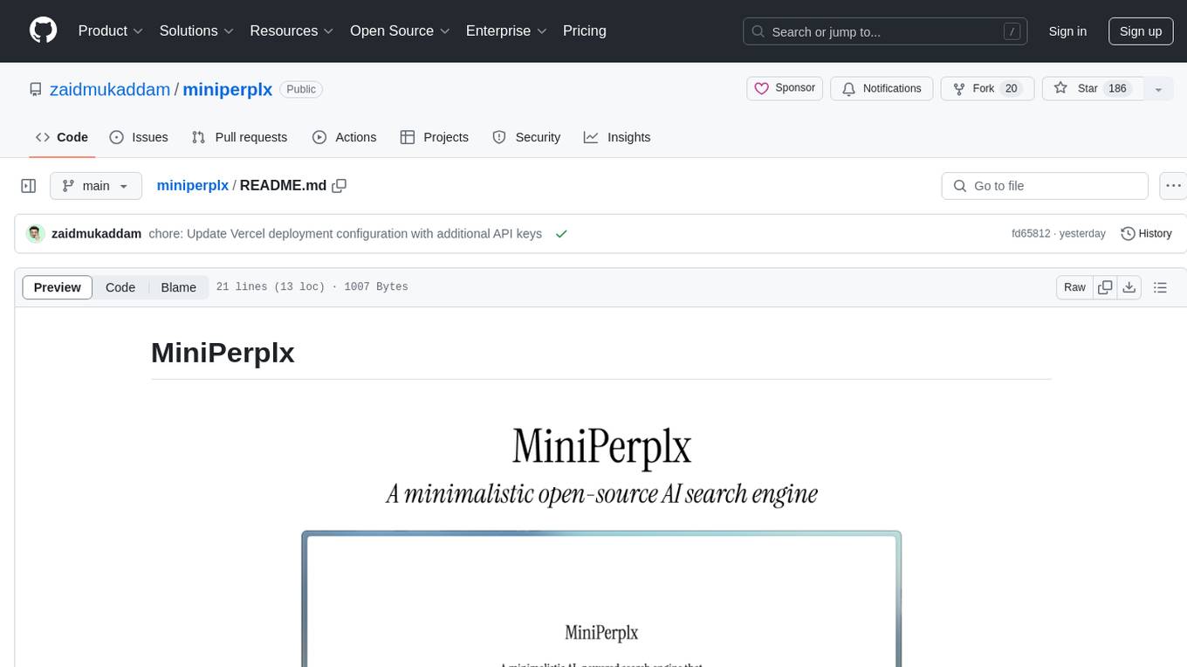Sign in to GitHub
Viewport: 1187px width, 667px height.
tap(1067, 31)
